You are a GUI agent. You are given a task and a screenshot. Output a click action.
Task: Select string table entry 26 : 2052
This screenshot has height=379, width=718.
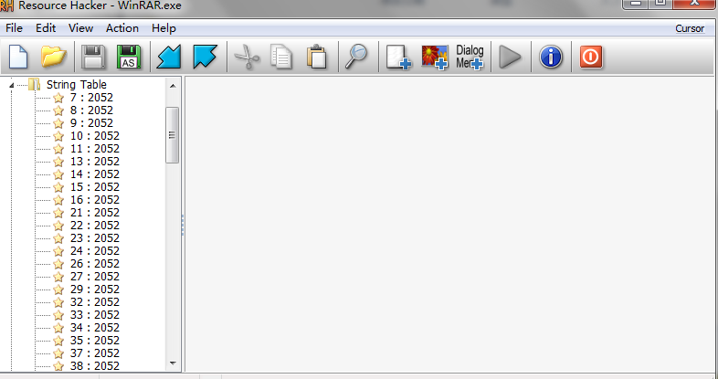95,264
